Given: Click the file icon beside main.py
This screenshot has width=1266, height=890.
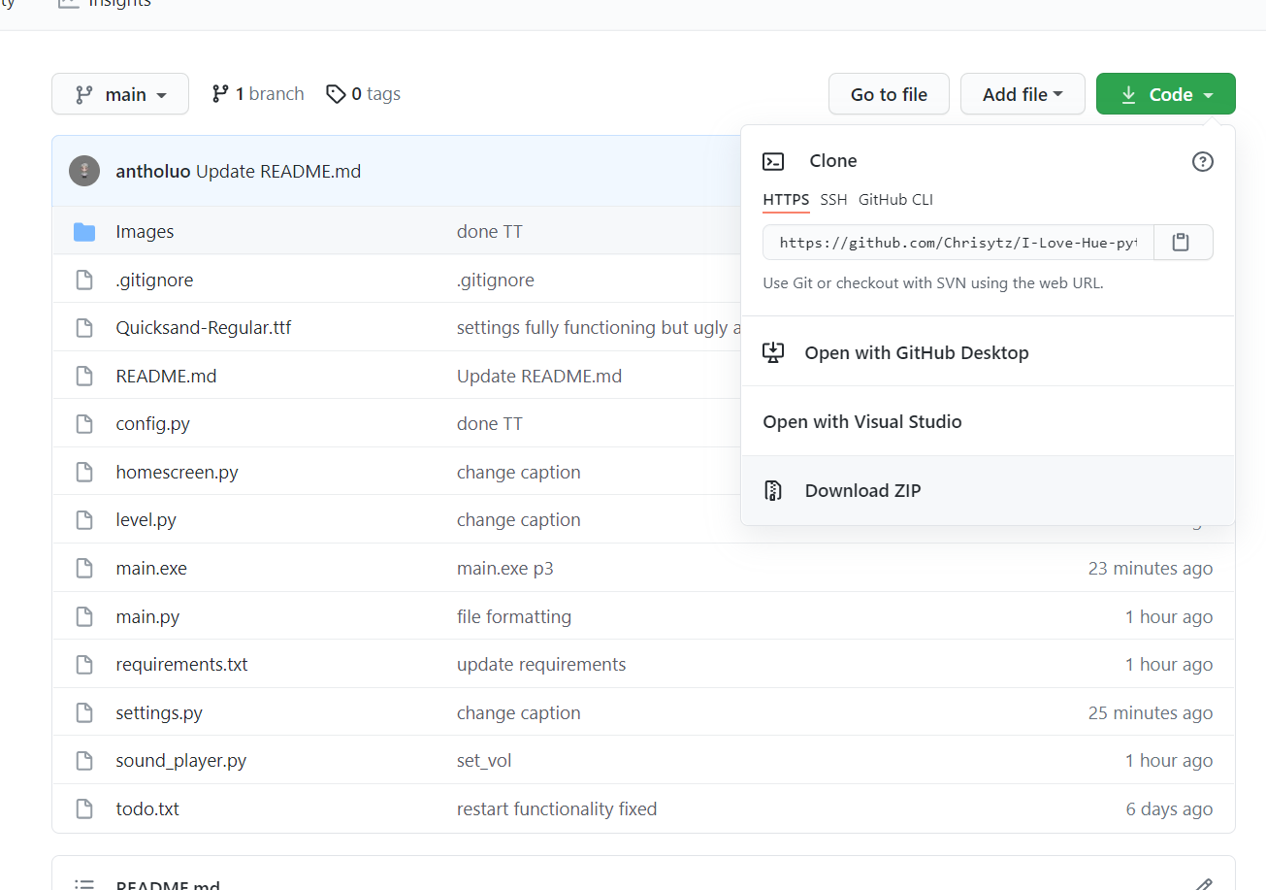Looking at the screenshot, I should pyautogui.click(x=84, y=616).
